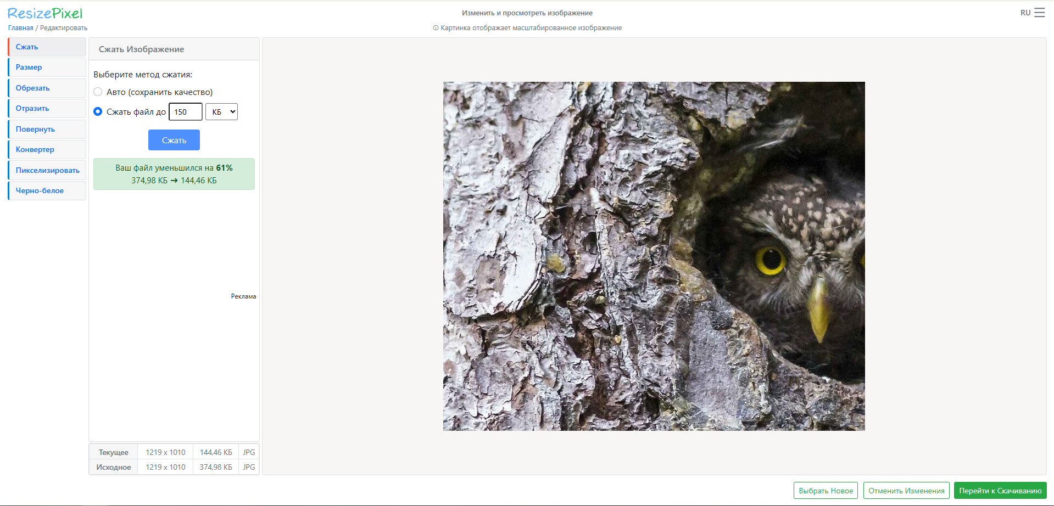This screenshot has height=506, width=1054.
Task: Click the blue Сжать button
Action: click(174, 140)
